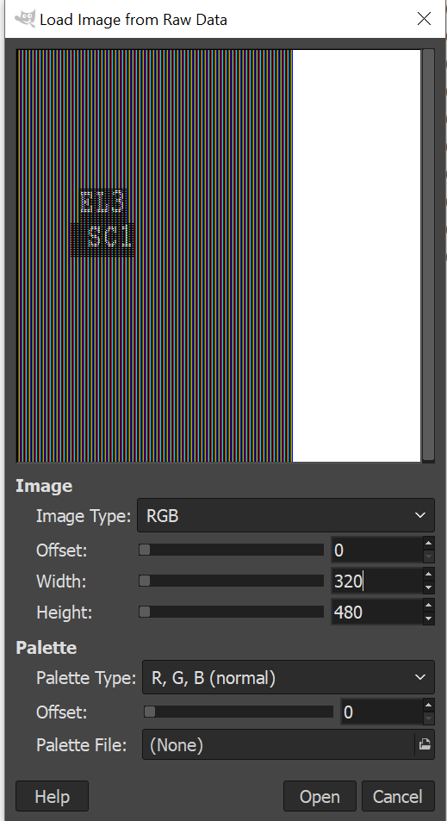Click the Cancel button

coord(398,796)
